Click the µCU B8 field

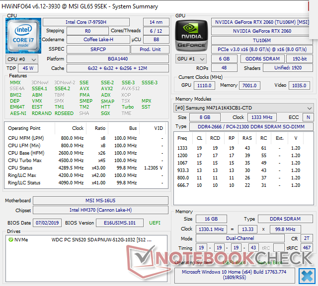point(156,40)
